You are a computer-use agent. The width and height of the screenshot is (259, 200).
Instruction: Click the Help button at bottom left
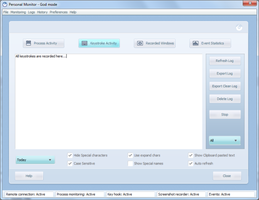point(29,176)
